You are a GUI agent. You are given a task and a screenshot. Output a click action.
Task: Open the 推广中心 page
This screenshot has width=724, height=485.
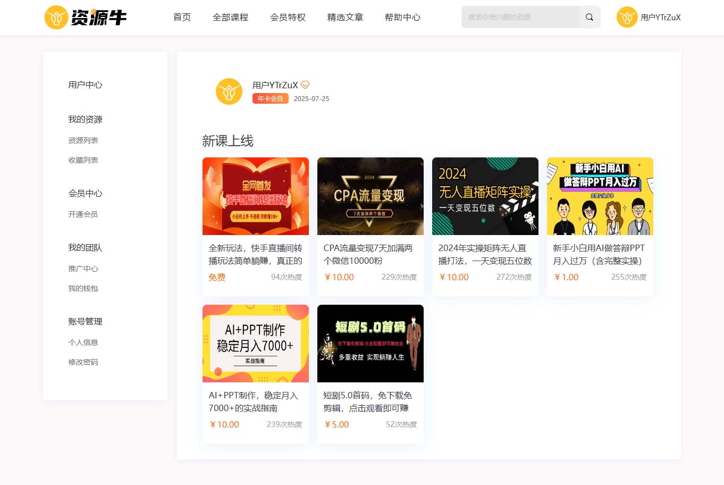tap(83, 269)
